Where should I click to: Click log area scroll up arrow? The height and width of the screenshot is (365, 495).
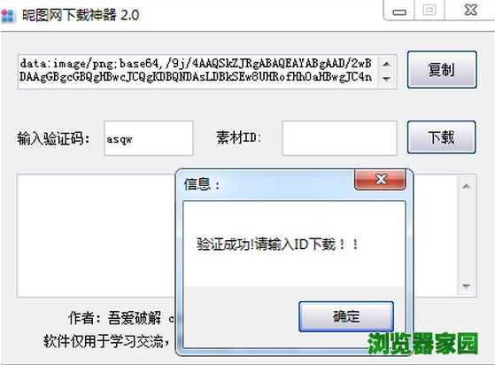(x=467, y=186)
